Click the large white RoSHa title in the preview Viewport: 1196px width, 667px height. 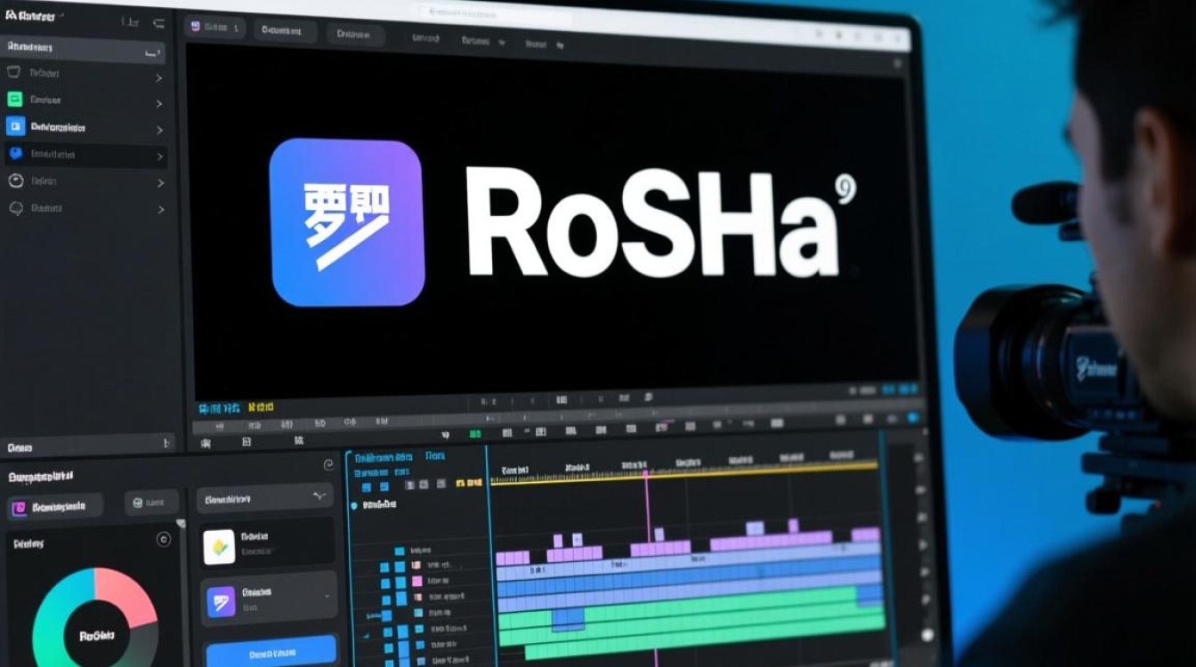coord(652,221)
